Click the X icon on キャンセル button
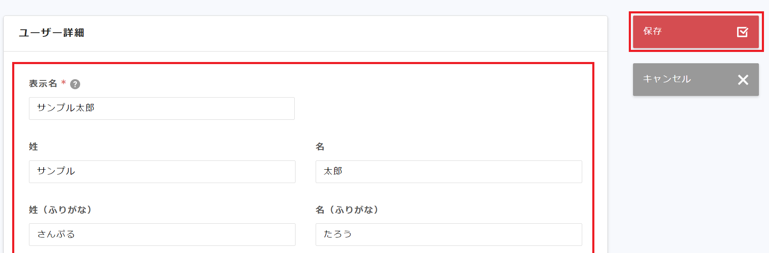 743,80
